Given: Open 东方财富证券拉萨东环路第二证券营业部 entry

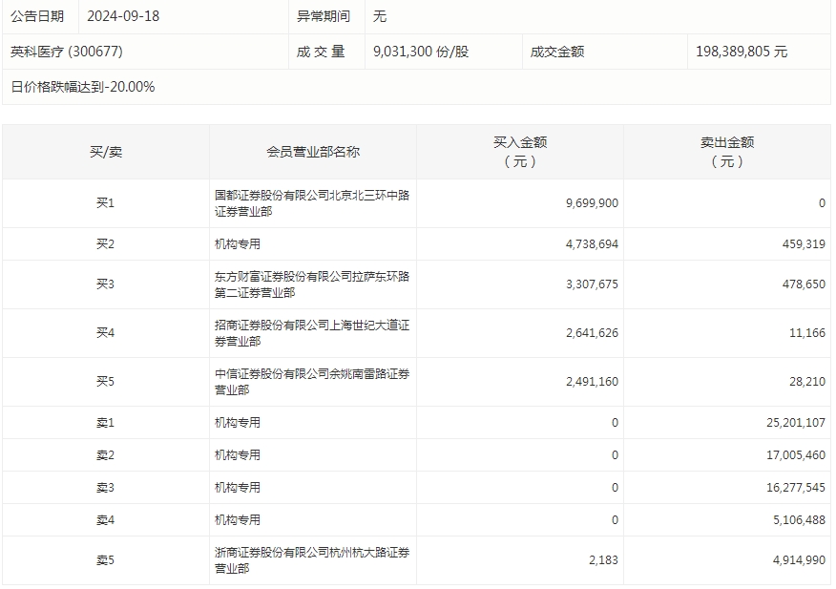Looking at the screenshot, I should click(312, 284).
